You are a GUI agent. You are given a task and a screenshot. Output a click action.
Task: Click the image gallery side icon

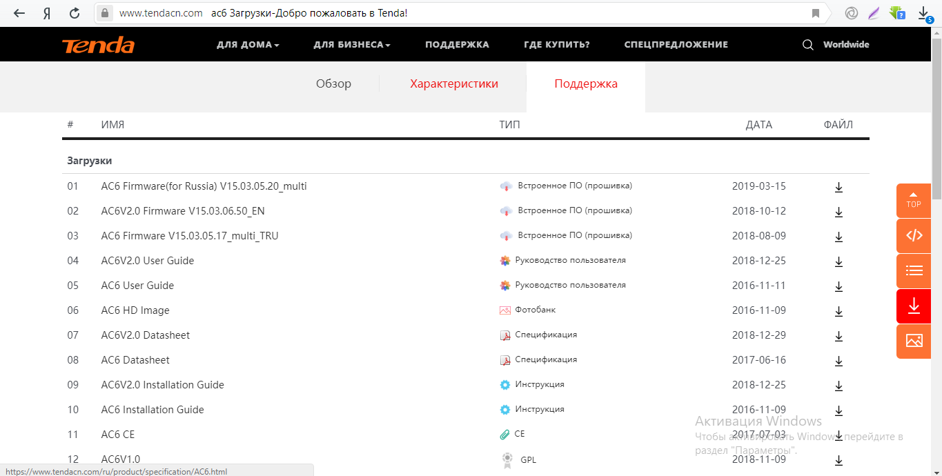tap(914, 341)
